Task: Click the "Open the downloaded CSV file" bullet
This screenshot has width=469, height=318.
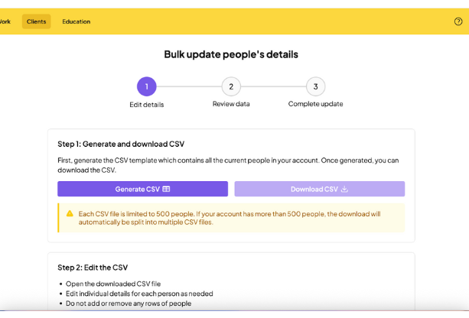Action: [x=113, y=284]
